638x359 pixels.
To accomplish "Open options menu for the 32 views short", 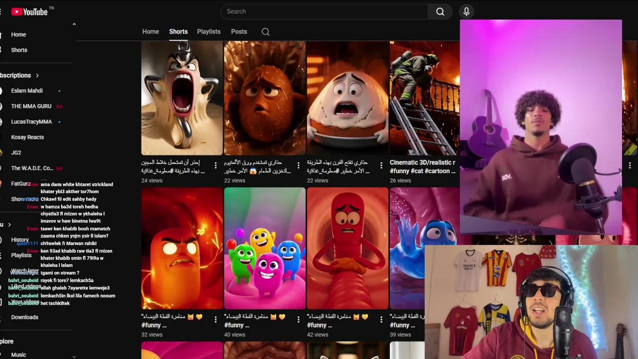I will 216,320.
